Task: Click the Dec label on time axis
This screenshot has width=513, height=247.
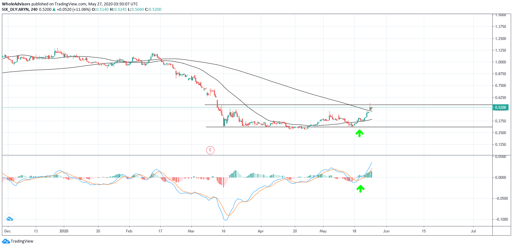Action: tap(8, 231)
